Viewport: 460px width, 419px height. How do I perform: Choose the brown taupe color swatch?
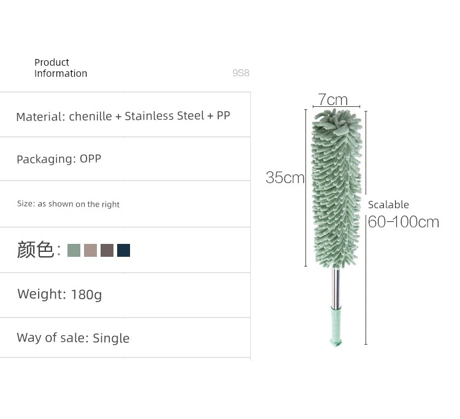[107, 250]
